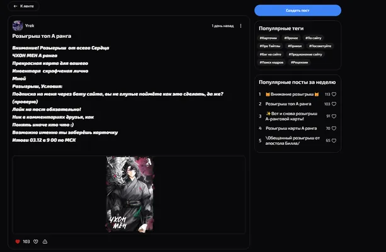This screenshot has height=252, width=386.
Task: Like the first popular post with 113 hearts
Action: pyautogui.click(x=334, y=94)
